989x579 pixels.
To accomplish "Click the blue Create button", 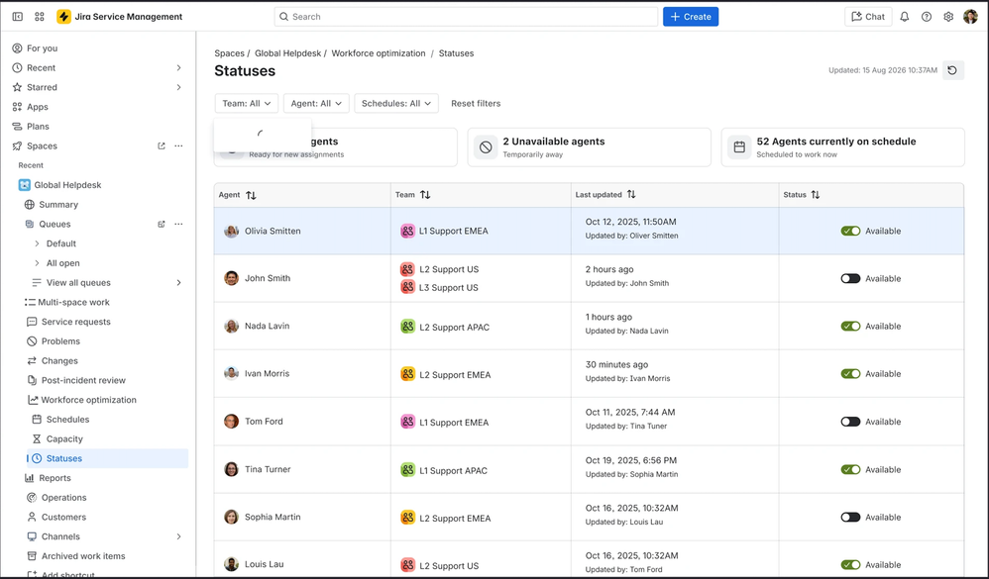I will [691, 17].
